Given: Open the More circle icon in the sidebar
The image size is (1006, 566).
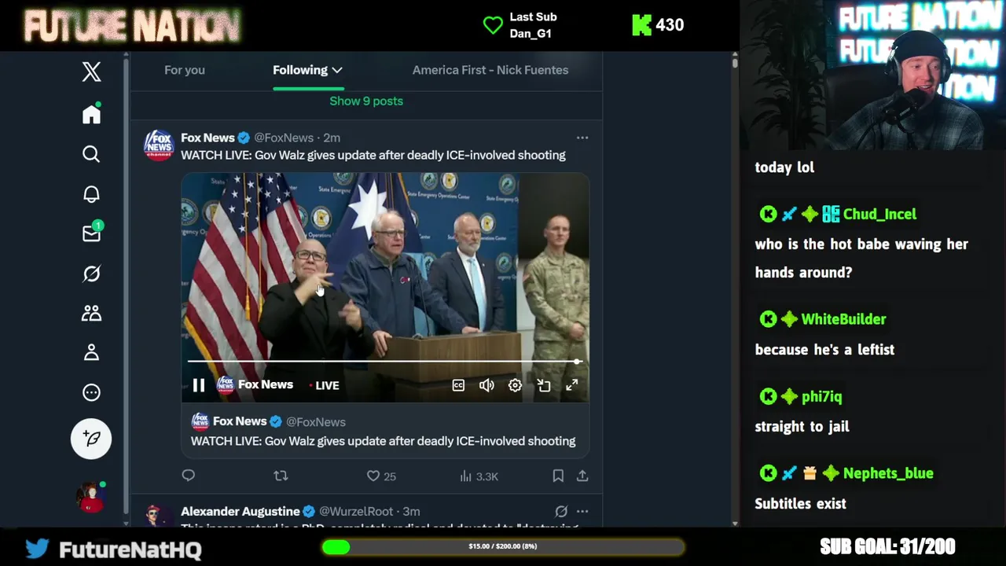Looking at the screenshot, I should point(91,392).
